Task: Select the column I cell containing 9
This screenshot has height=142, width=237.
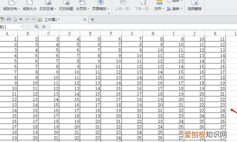Action: [x=174, y=39]
